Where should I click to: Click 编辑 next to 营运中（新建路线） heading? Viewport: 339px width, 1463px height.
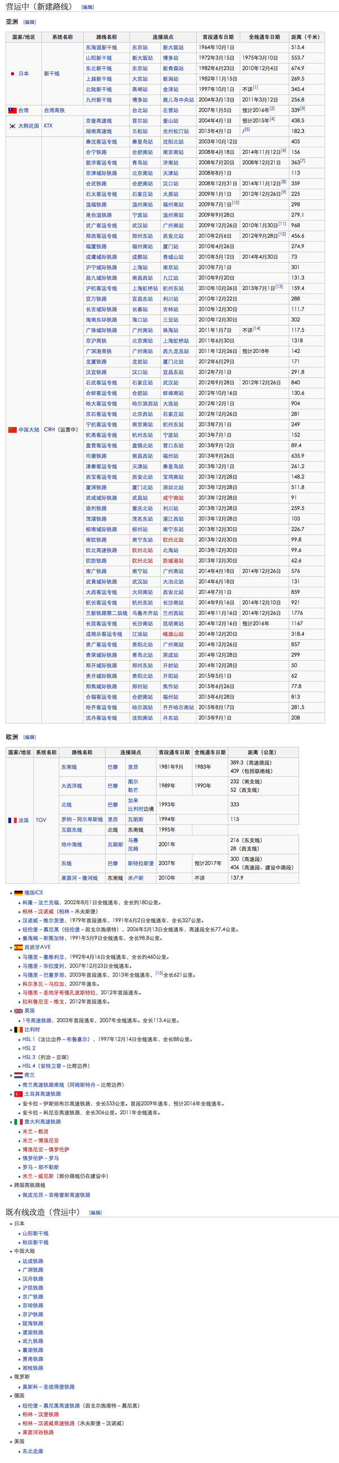click(x=88, y=7)
